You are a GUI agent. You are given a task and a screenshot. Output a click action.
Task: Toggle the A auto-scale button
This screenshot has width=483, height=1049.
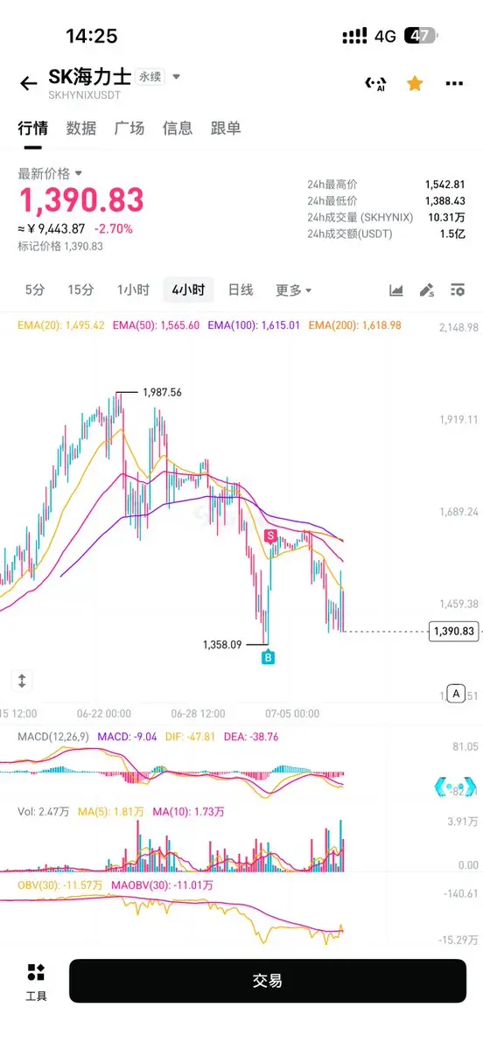tap(456, 693)
